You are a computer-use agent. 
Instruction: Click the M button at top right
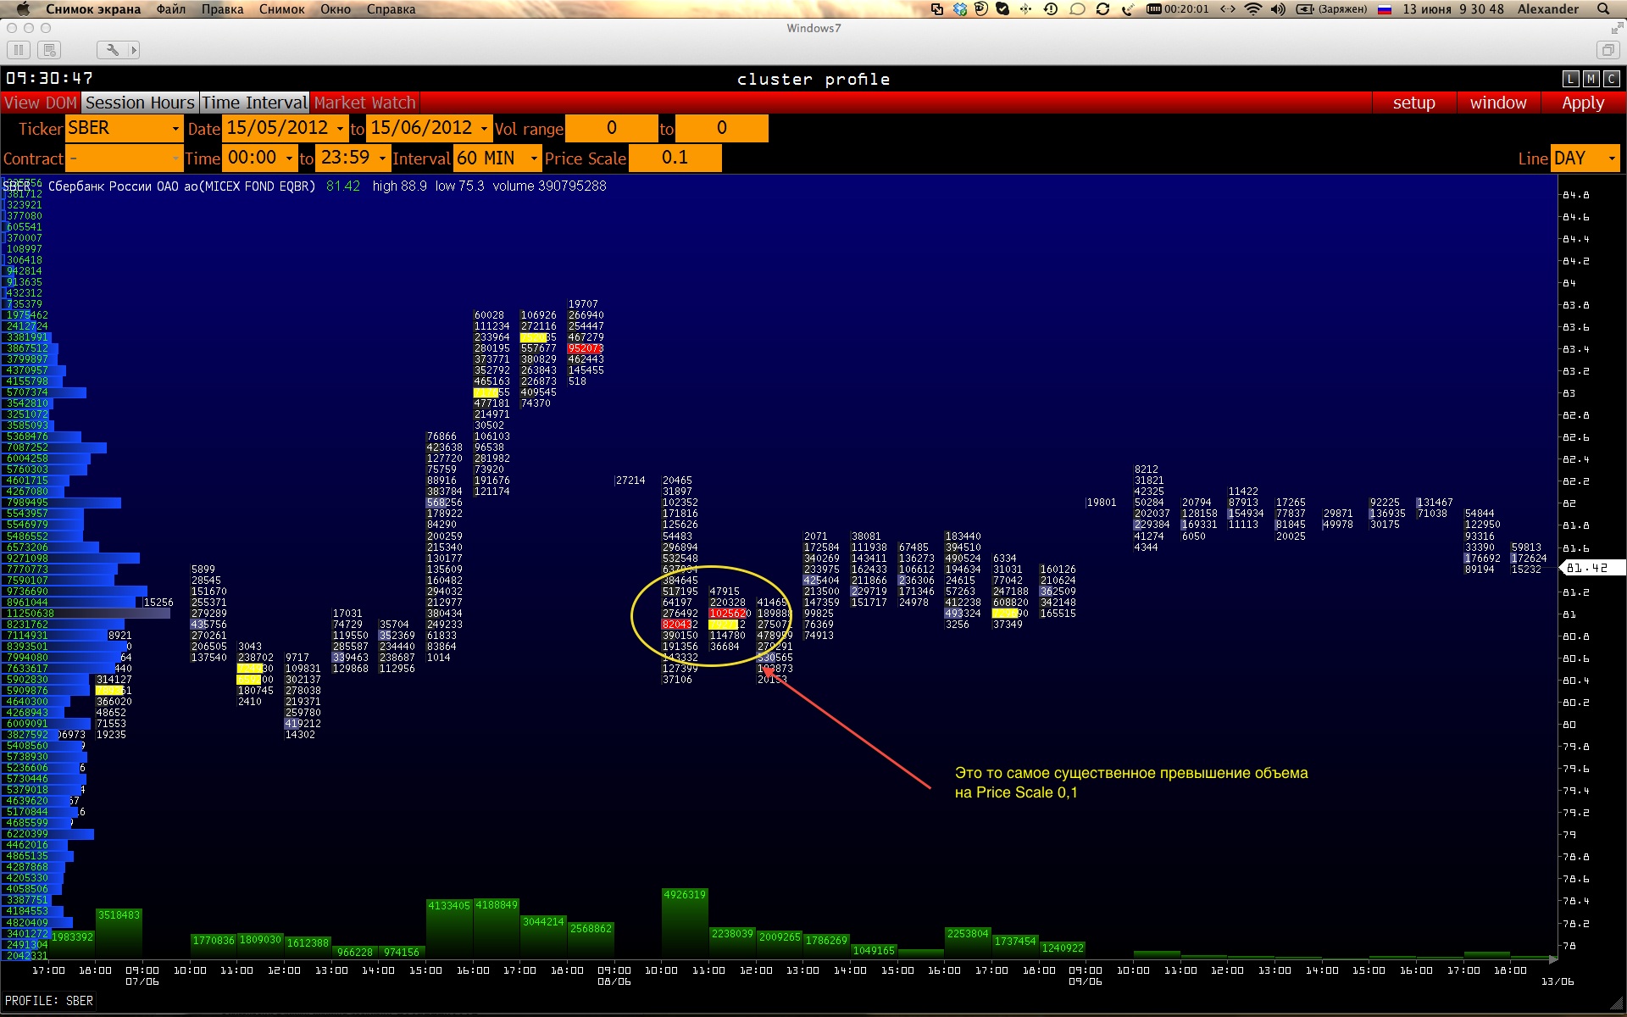tap(1591, 79)
